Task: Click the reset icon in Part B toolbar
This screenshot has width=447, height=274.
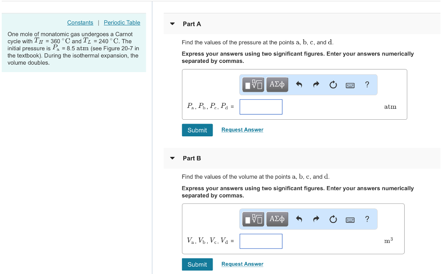Action: coord(333,219)
